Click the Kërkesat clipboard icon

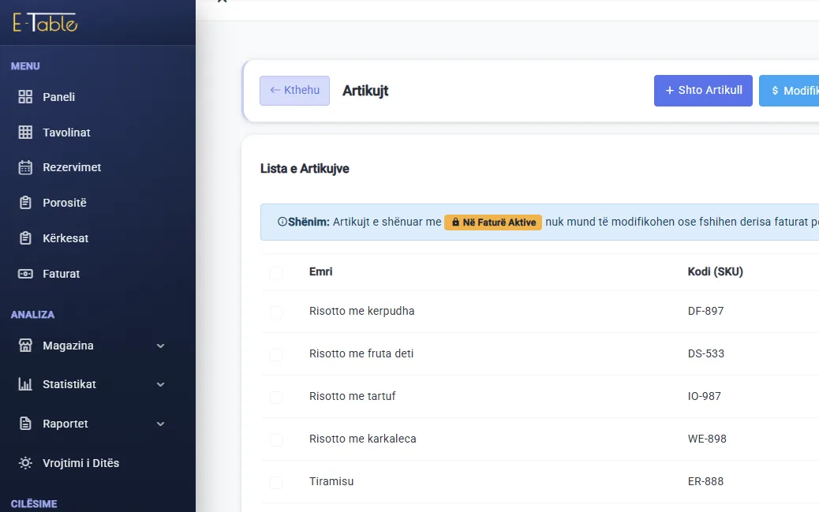25,238
